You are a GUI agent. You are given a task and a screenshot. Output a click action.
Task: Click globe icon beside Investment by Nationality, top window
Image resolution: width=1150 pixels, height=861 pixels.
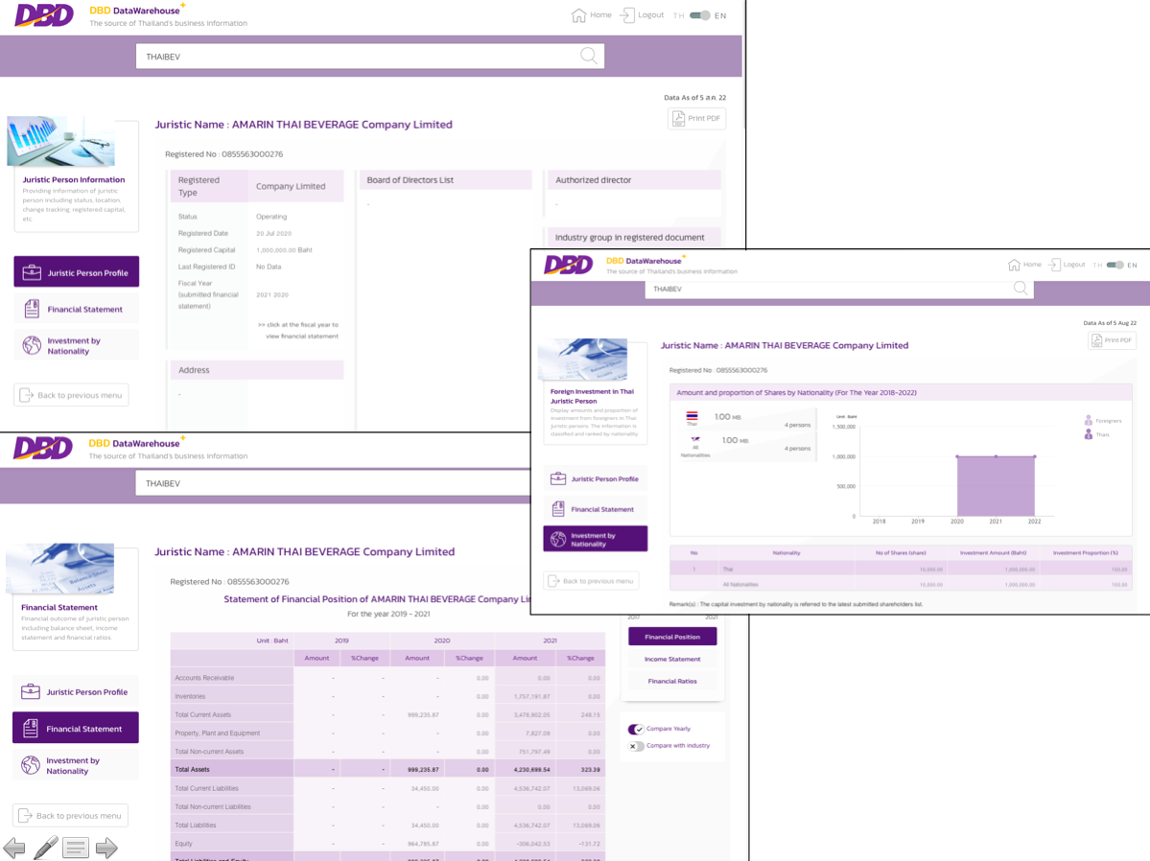[32, 345]
